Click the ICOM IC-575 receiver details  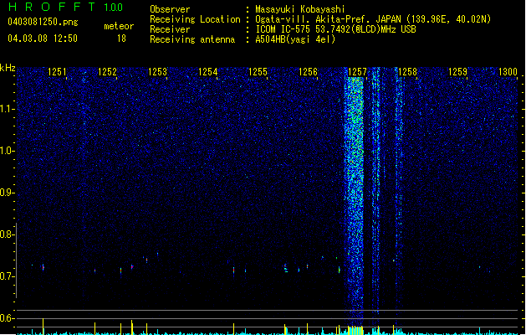(x=336, y=29)
